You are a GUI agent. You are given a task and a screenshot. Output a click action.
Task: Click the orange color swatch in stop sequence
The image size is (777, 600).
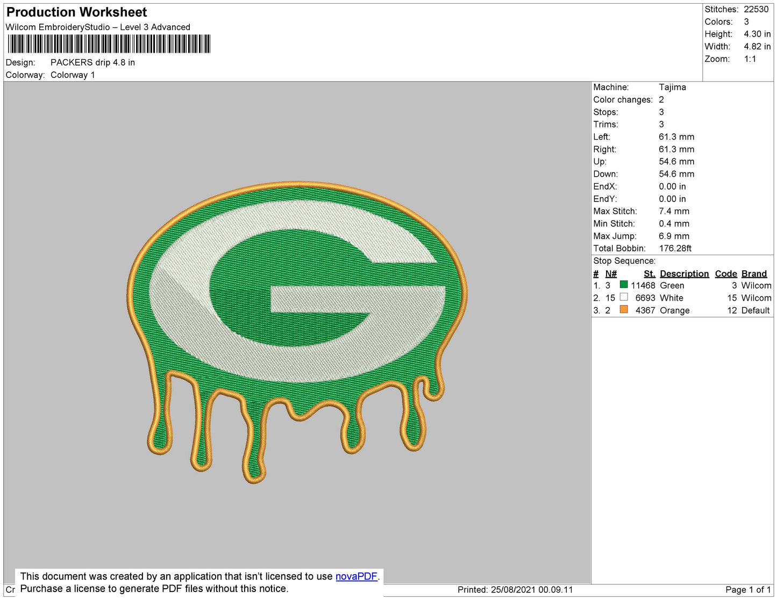(x=624, y=309)
